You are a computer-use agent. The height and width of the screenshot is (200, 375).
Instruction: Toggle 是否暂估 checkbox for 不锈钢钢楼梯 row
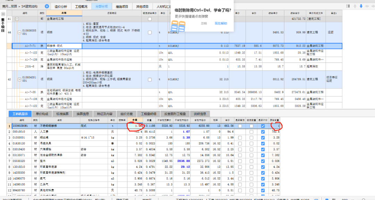[x=240, y=126]
